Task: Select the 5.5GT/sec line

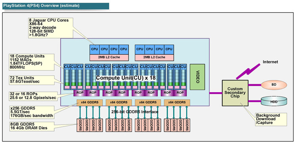Action: (20, 112)
